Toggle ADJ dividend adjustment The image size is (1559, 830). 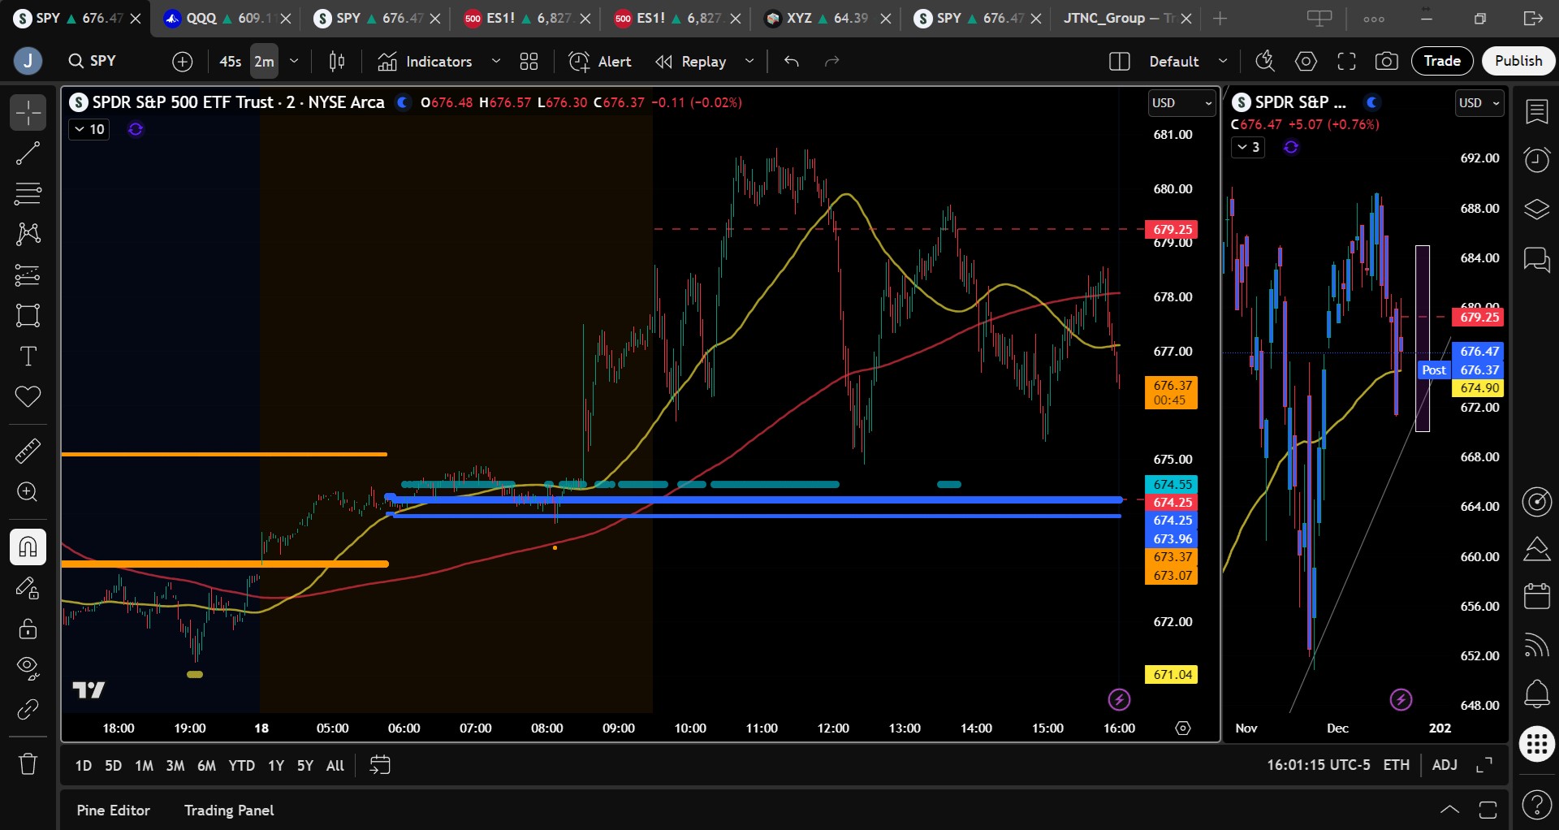[1445, 765]
